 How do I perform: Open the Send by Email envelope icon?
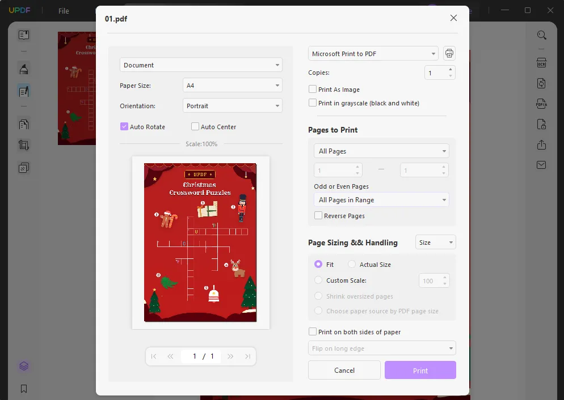(542, 165)
